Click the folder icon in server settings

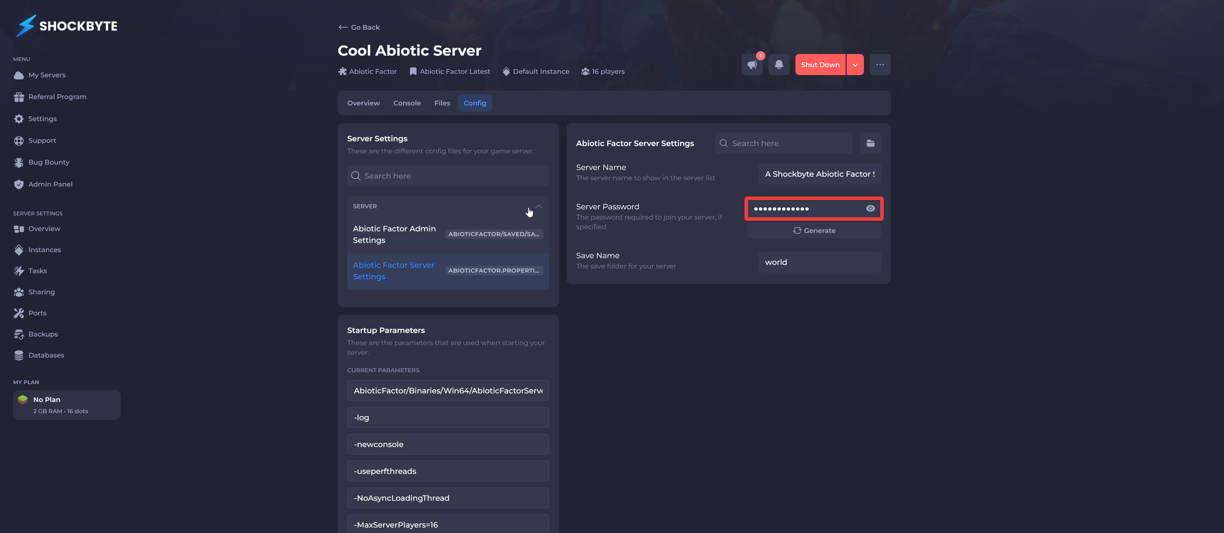pyautogui.click(x=871, y=143)
